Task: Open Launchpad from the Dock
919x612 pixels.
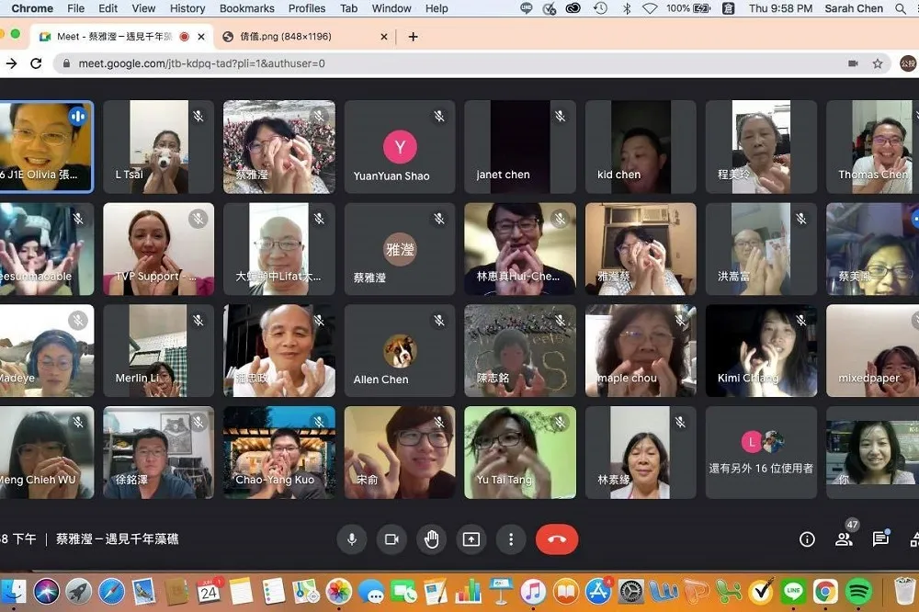Action: [78, 592]
